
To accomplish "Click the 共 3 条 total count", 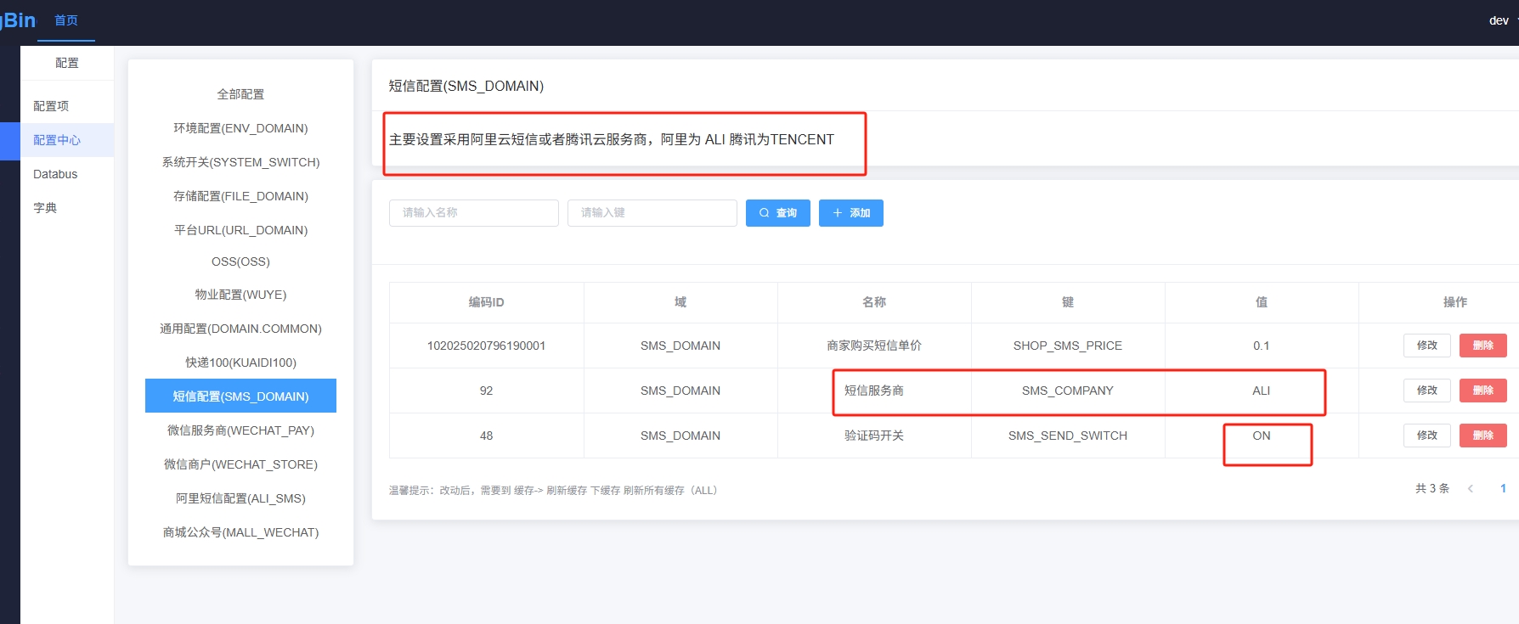I will pos(1432,488).
